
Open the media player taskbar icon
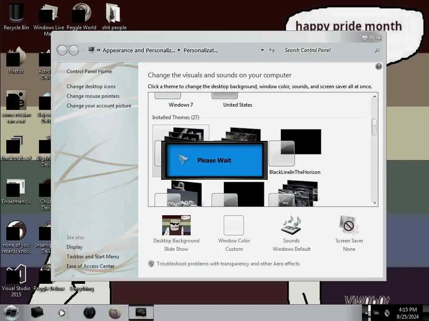pos(62,313)
